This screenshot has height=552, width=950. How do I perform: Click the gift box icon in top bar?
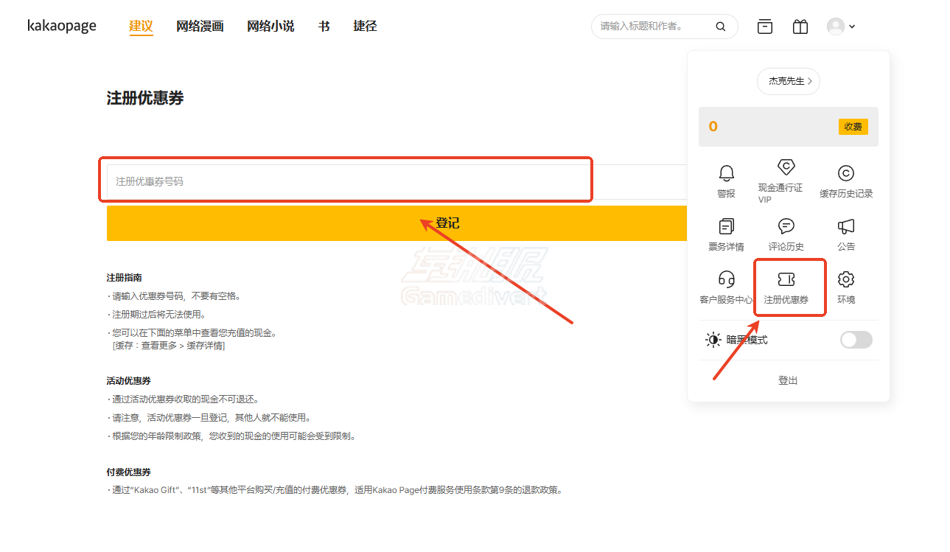(x=800, y=26)
